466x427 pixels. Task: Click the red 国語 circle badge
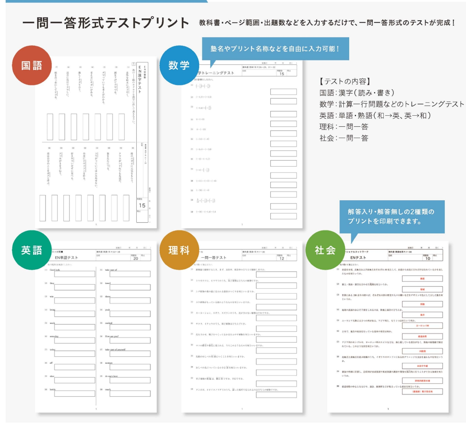(32, 65)
